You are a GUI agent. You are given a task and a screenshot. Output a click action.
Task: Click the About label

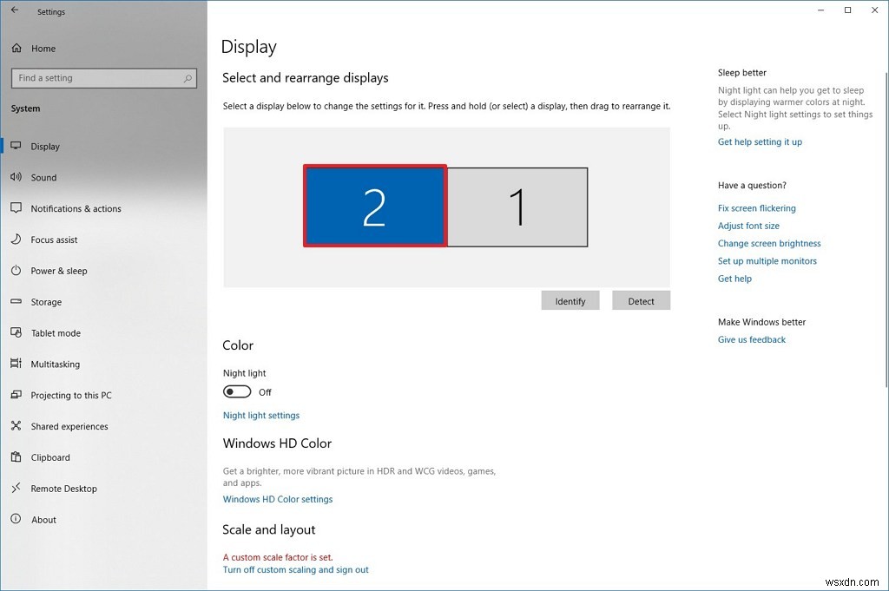pyautogui.click(x=43, y=520)
